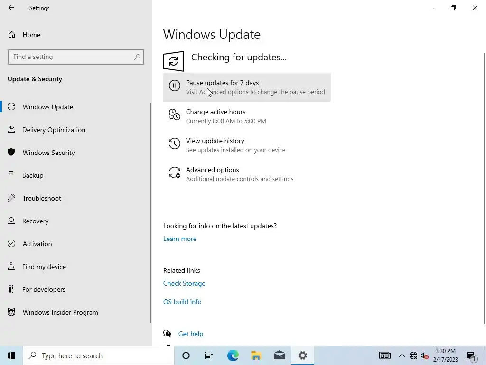Click the Change active hours clock icon
Viewport: 486px width, 365px height.
[x=175, y=115]
